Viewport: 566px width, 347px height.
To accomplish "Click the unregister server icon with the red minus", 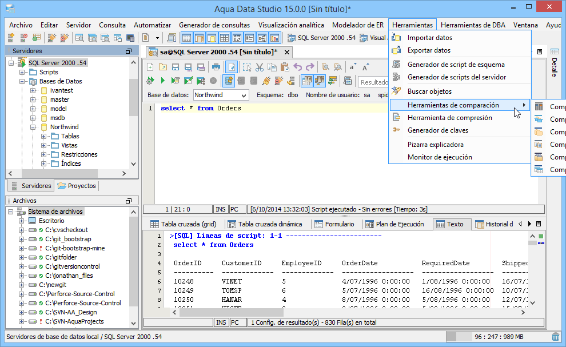I will pos(23,38).
